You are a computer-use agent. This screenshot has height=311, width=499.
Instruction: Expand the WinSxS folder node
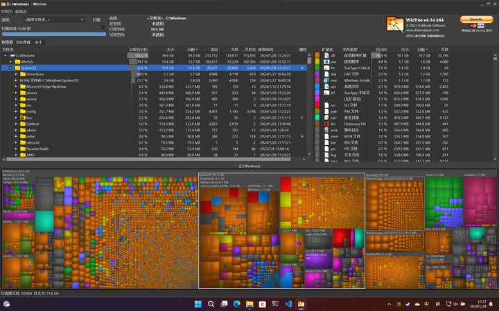coord(10,62)
